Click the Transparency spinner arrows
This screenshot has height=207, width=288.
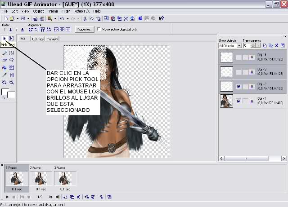253,46
